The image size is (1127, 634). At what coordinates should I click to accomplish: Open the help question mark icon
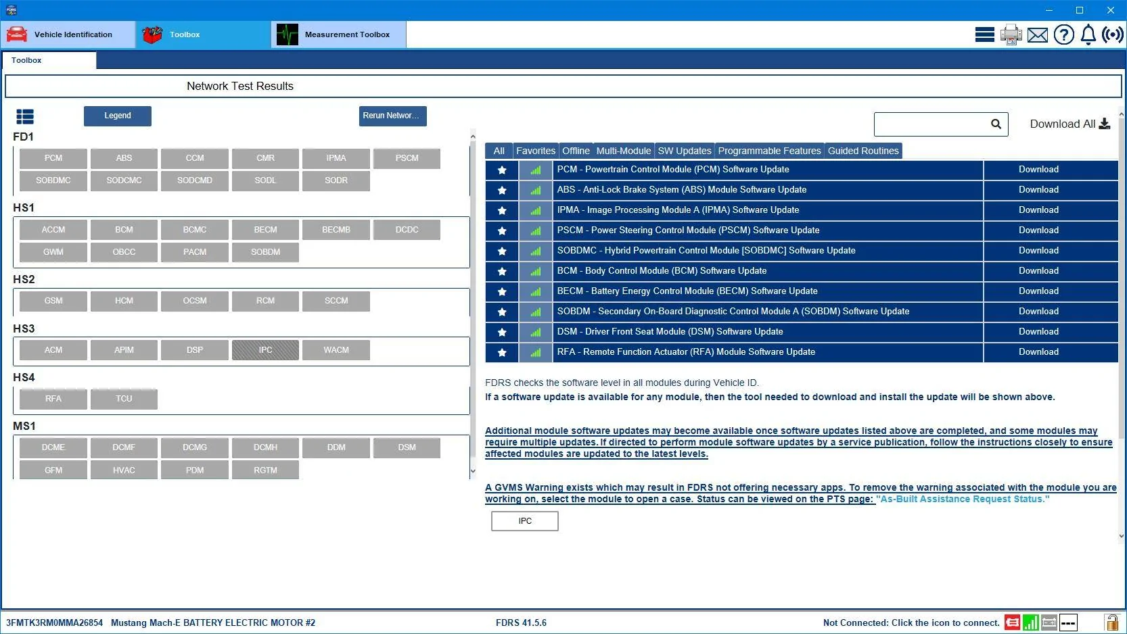[1064, 34]
